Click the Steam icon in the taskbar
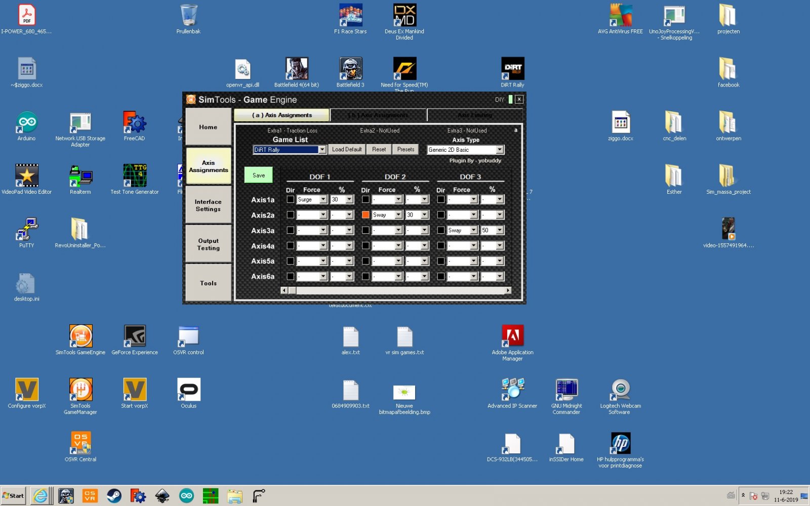 pos(114,496)
